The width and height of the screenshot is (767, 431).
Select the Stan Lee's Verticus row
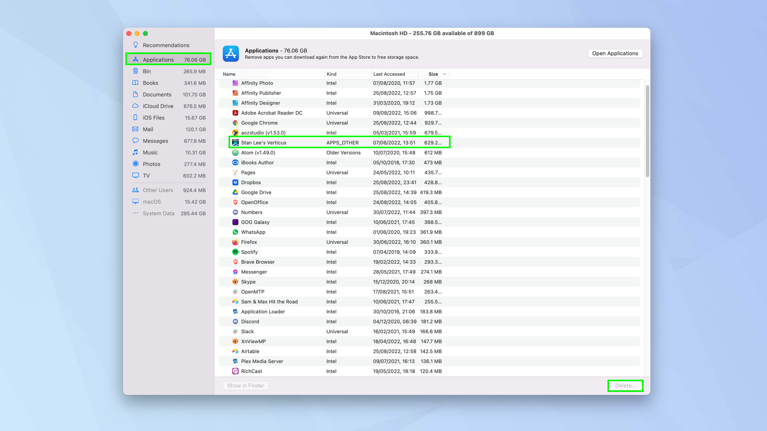[429, 143]
